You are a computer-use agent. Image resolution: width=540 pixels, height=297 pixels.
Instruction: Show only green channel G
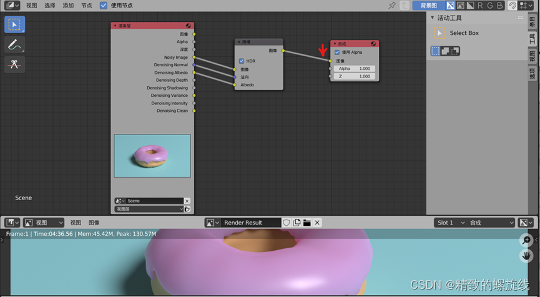point(490,5)
